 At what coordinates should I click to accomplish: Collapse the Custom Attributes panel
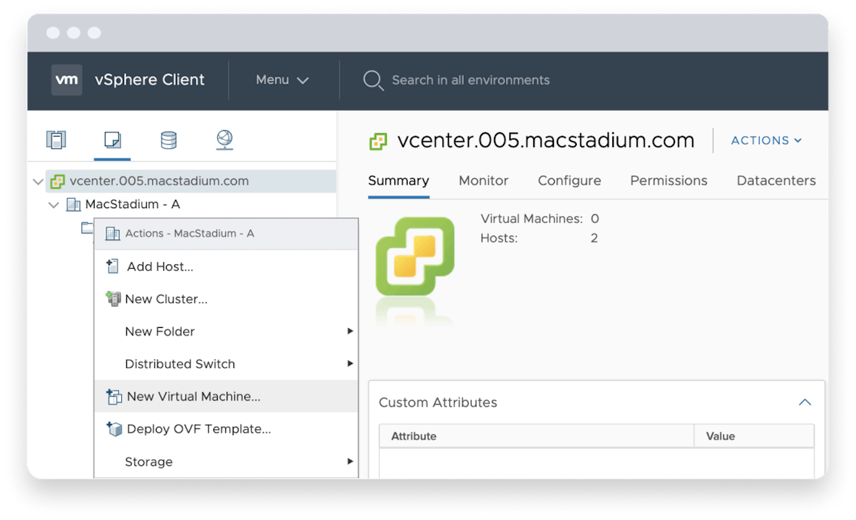(805, 403)
